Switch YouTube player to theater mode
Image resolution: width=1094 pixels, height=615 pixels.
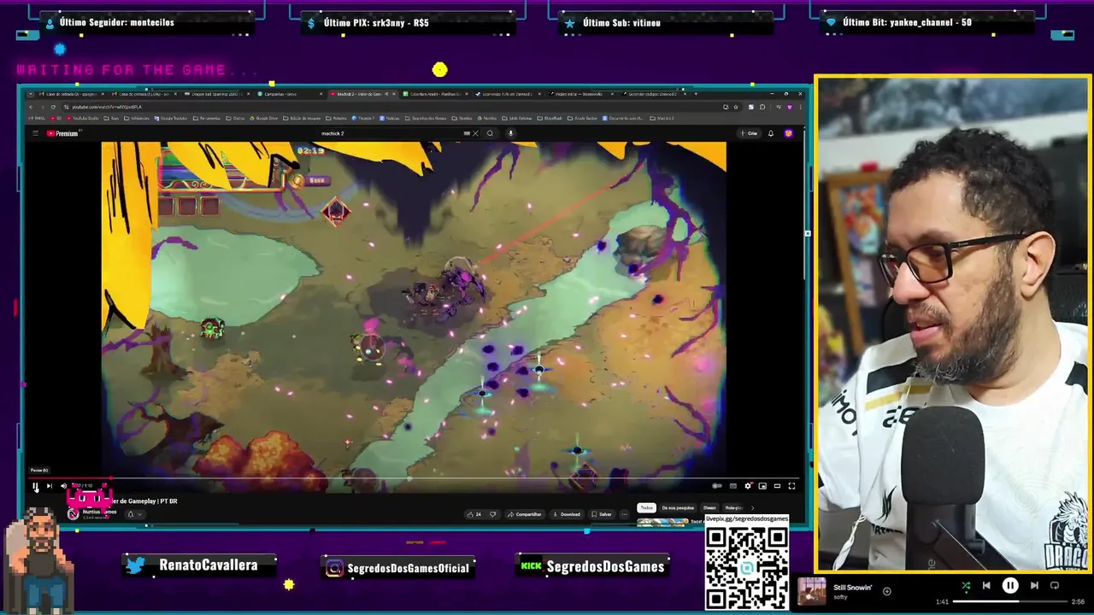point(777,486)
